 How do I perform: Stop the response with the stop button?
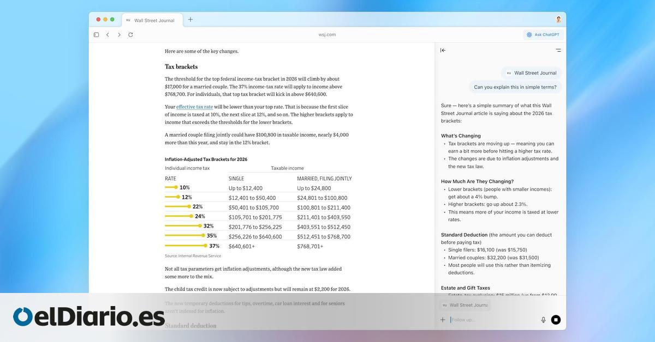pos(556,320)
